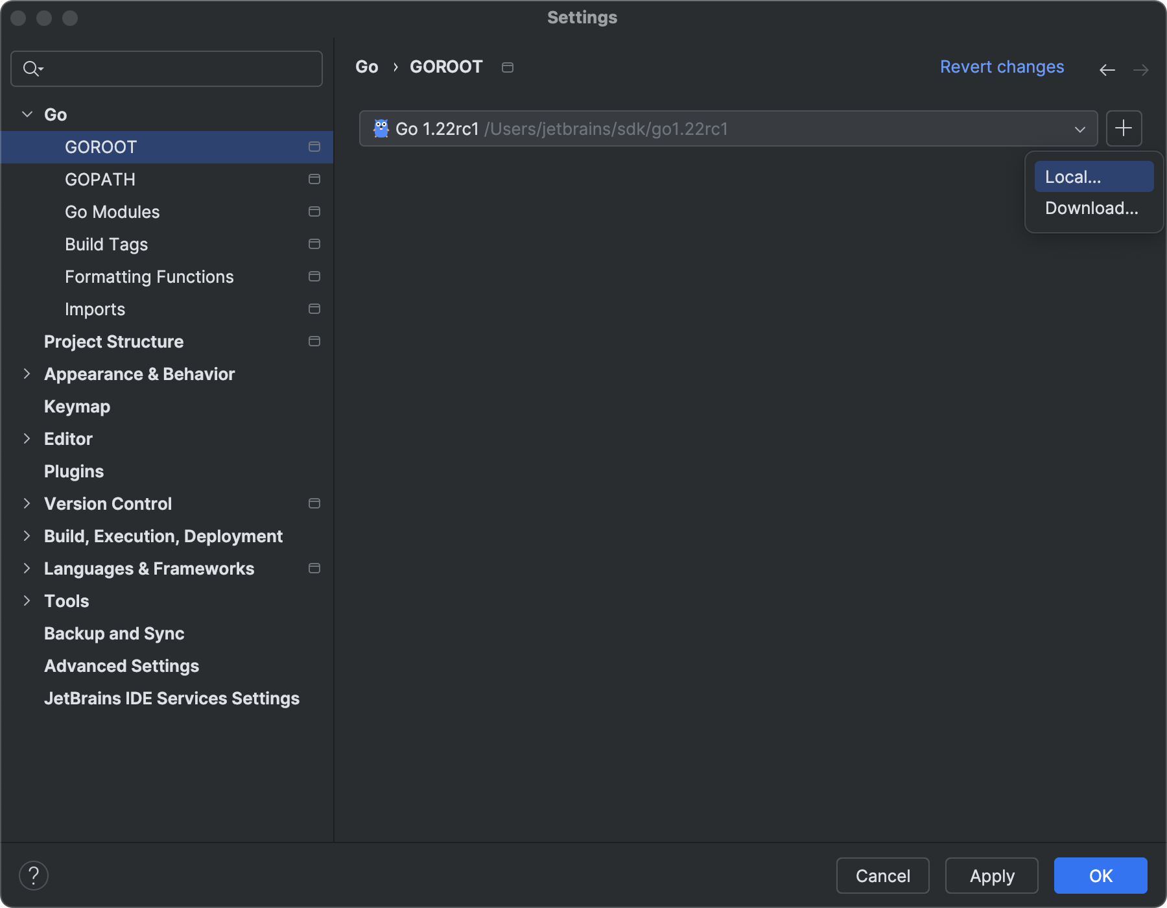Select Build Tags in the settings tree

pos(106,245)
